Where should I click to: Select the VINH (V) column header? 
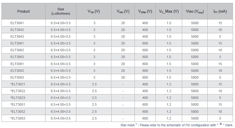(123, 11)
